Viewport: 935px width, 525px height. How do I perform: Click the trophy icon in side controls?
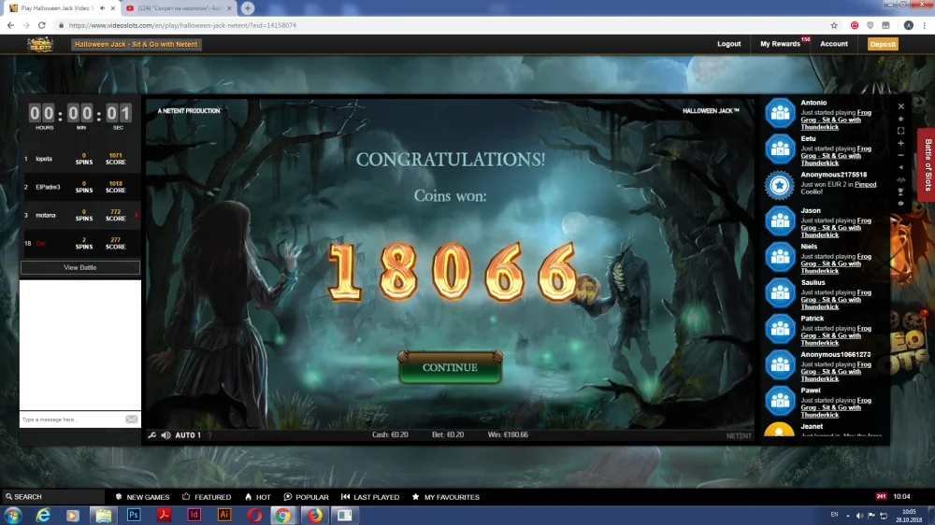pos(901,192)
